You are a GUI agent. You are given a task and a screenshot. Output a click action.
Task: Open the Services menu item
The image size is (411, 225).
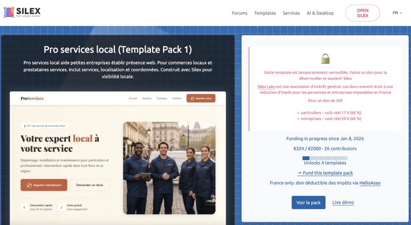click(291, 13)
